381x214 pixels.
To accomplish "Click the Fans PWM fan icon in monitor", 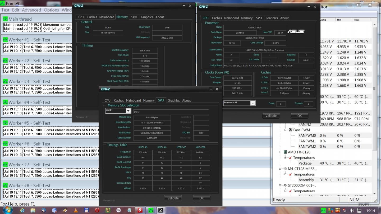I will coord(291,130).
